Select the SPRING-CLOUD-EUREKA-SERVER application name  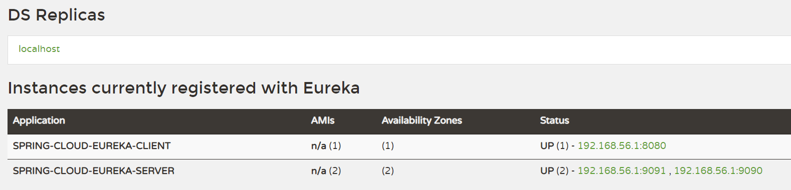point(94,170)
